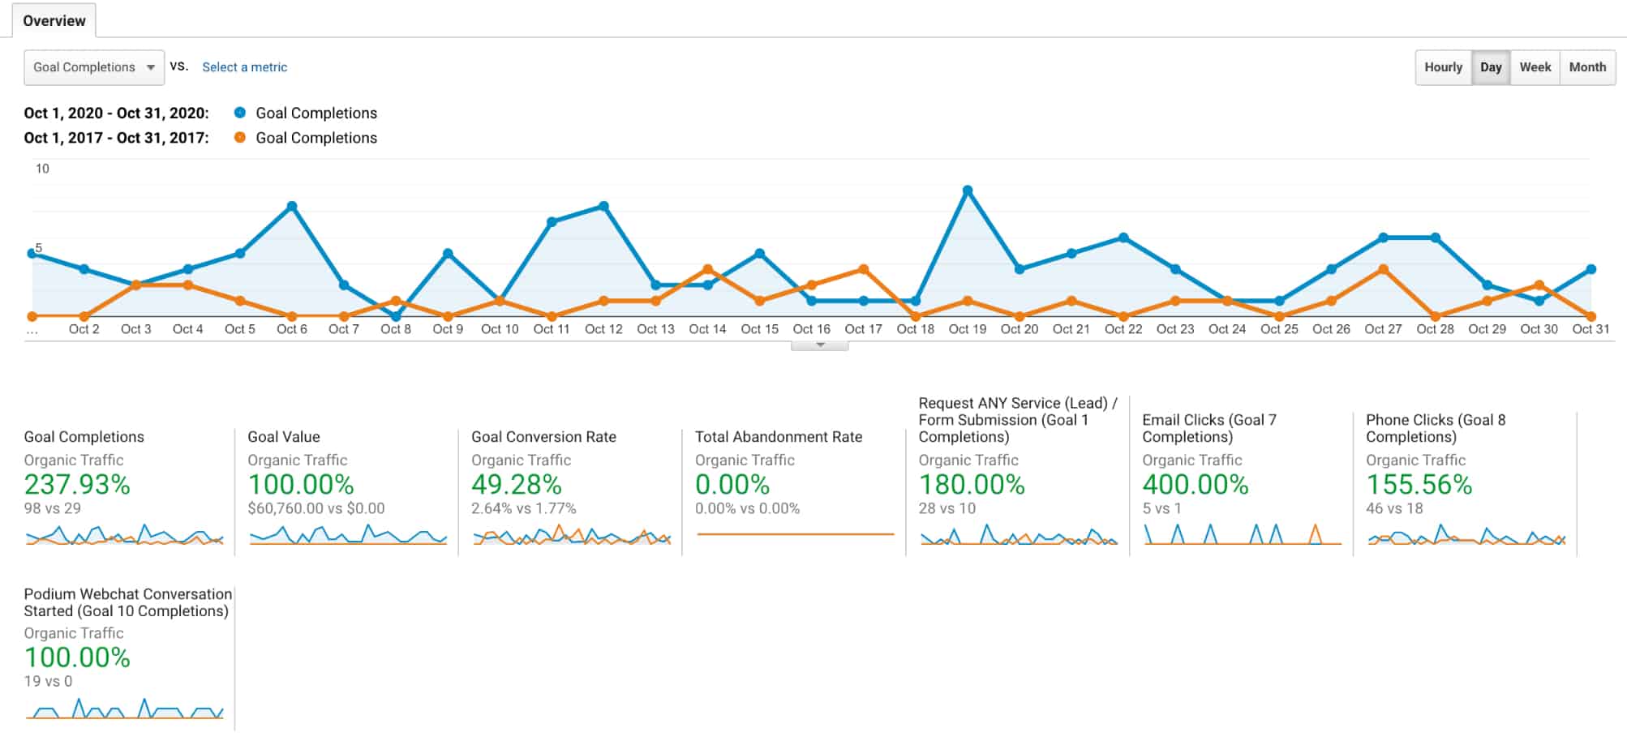1627x741 pixels.
Task: Click the "$60,760.00 vs $0.00" comparison text
Action: pyautogui.click(x=316, y=508)
